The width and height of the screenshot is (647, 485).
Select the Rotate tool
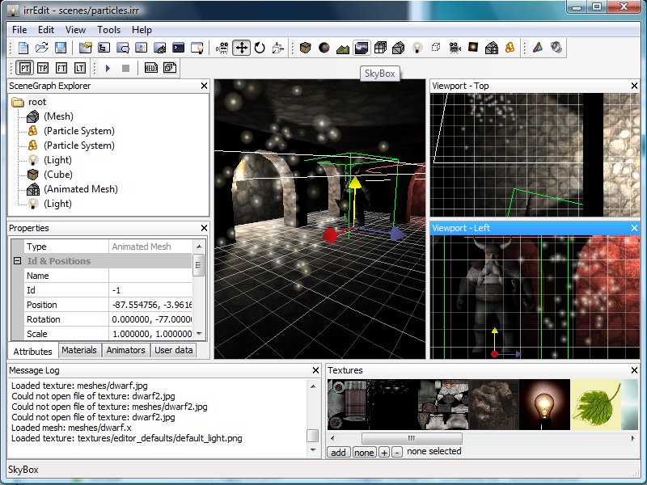point(260,48)
